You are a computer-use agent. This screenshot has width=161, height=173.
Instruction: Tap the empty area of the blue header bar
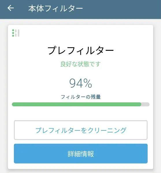(x=121, y=9)
